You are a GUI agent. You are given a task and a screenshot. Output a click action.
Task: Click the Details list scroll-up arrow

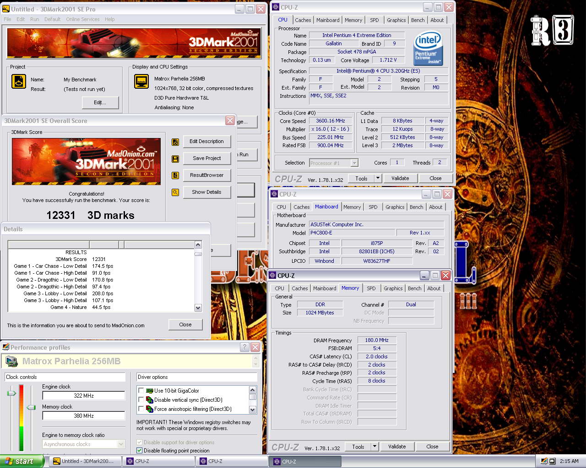tap(198, 245)
